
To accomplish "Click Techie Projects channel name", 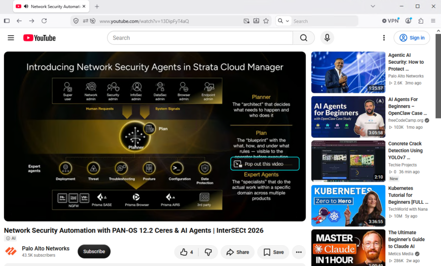I will (402, 165).
